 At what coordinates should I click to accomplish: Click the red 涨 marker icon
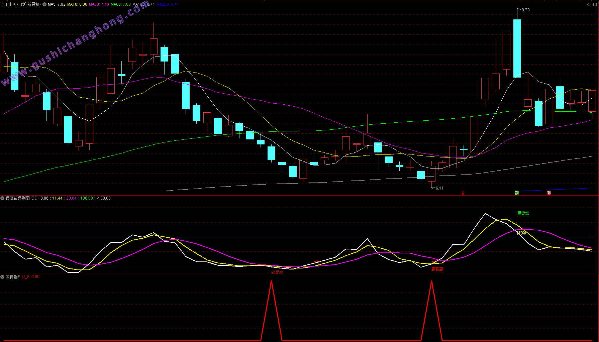pos(549,193)
